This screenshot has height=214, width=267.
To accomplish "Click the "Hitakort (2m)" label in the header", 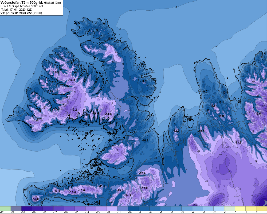I will click(52, 3).
